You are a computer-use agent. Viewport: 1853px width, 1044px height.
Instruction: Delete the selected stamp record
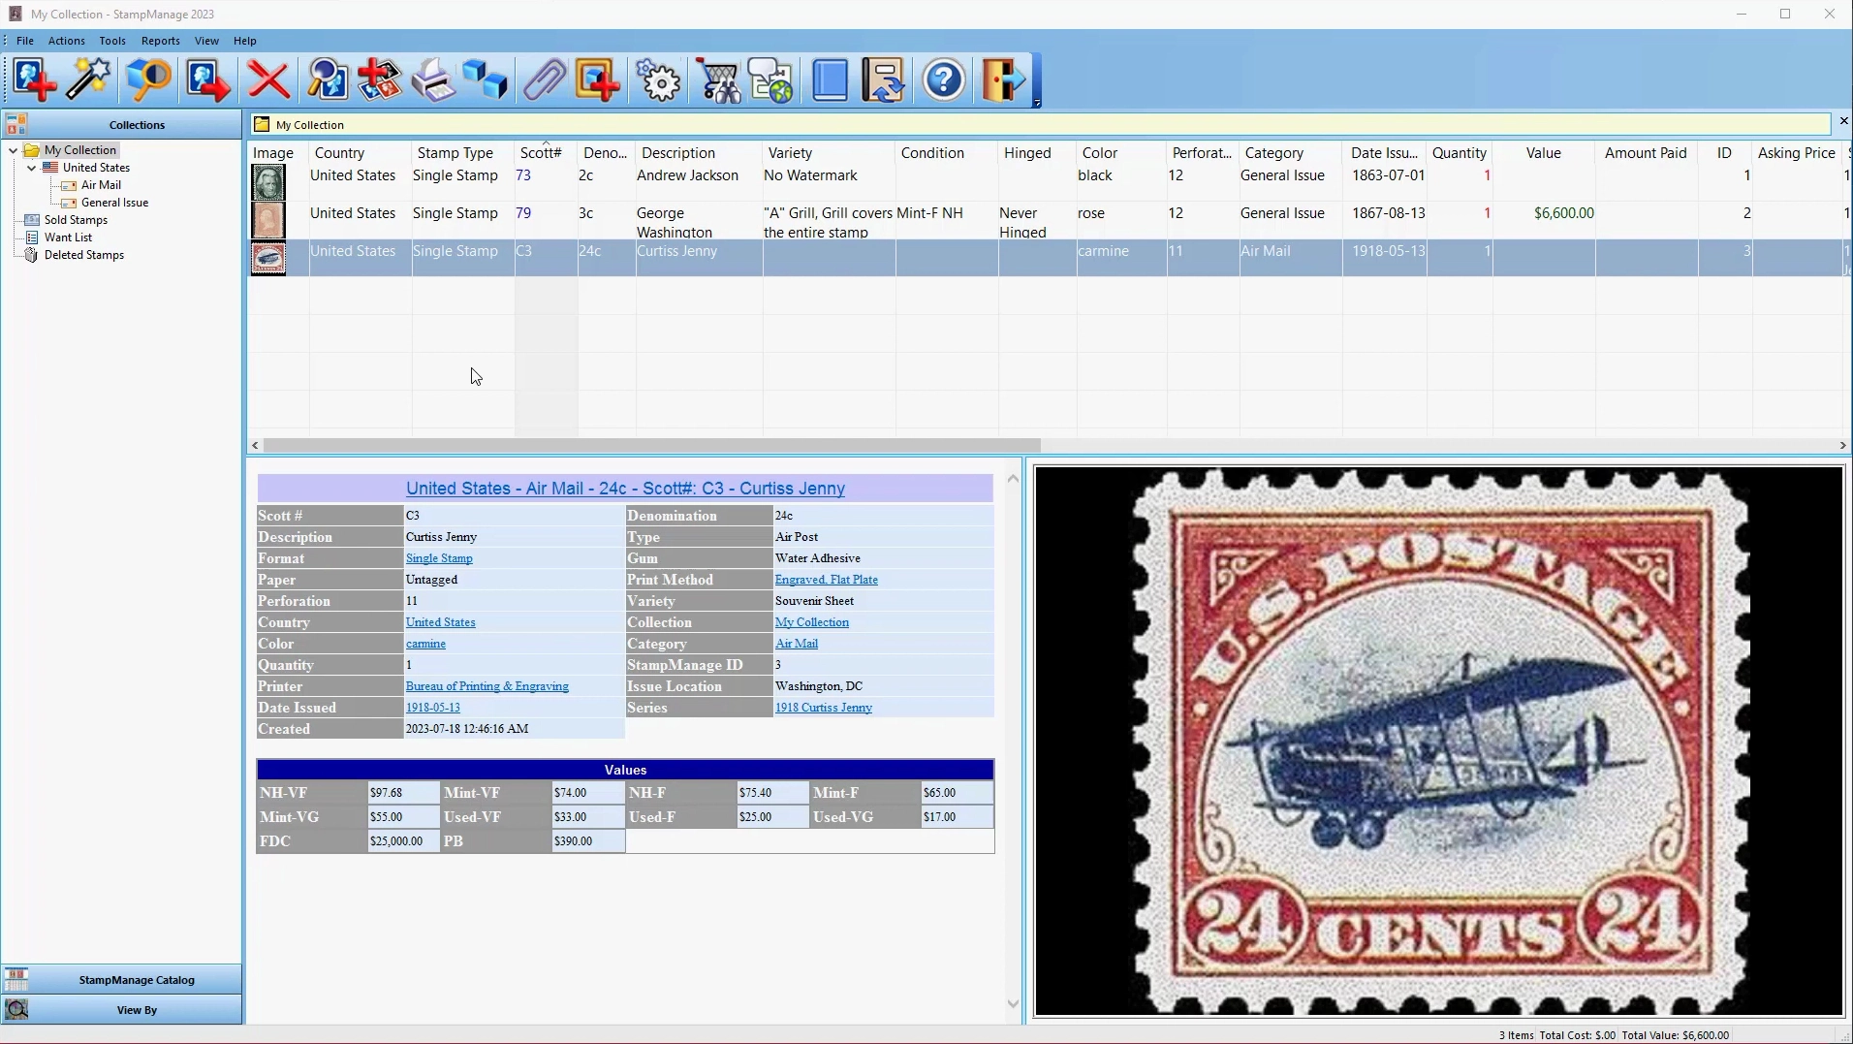[268, 79]
